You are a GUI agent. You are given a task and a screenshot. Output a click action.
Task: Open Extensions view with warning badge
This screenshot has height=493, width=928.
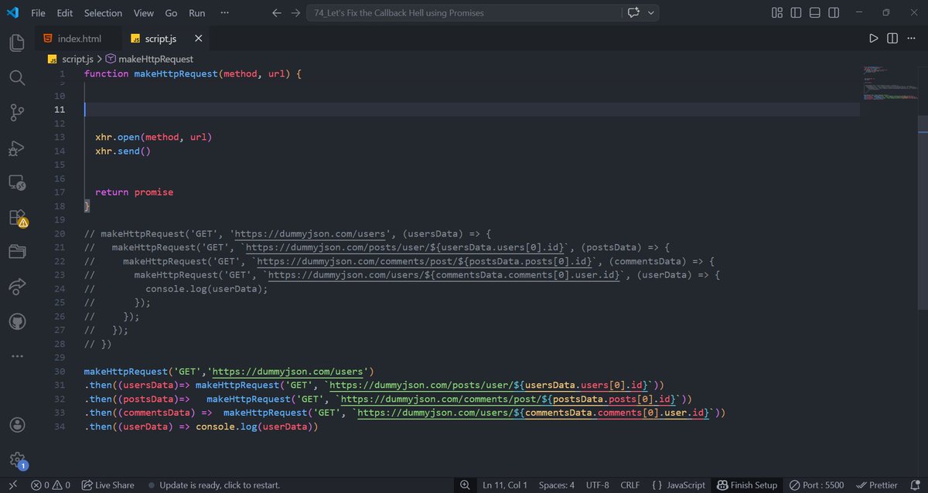tap(17, 218)
